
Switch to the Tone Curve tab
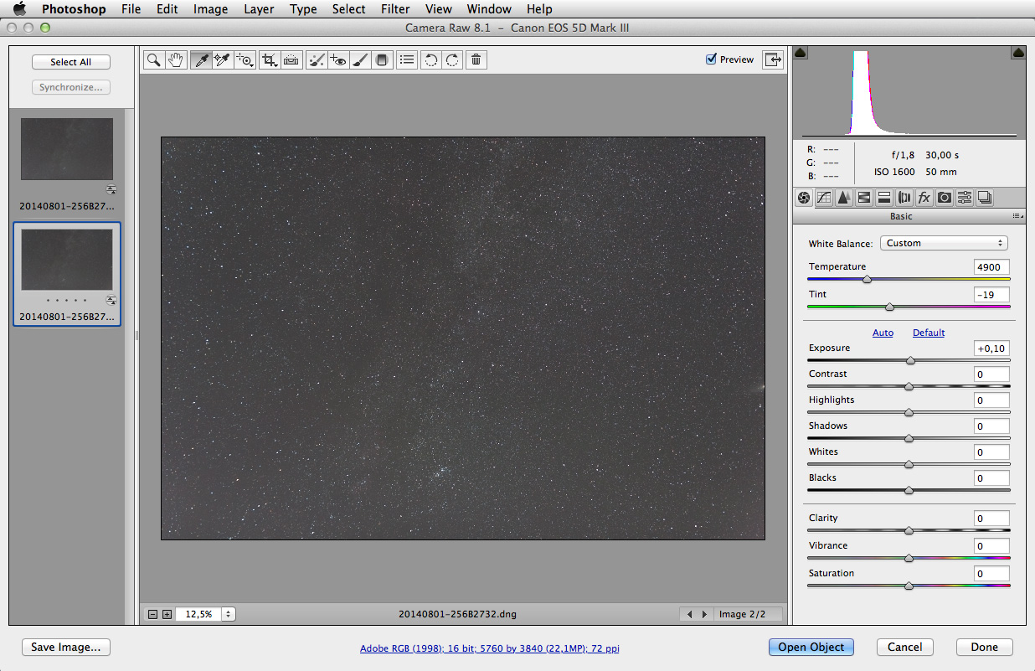click(823, 198)
